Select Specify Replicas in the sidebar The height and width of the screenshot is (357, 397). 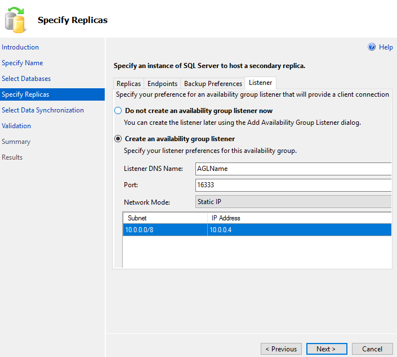pos(52,94)
